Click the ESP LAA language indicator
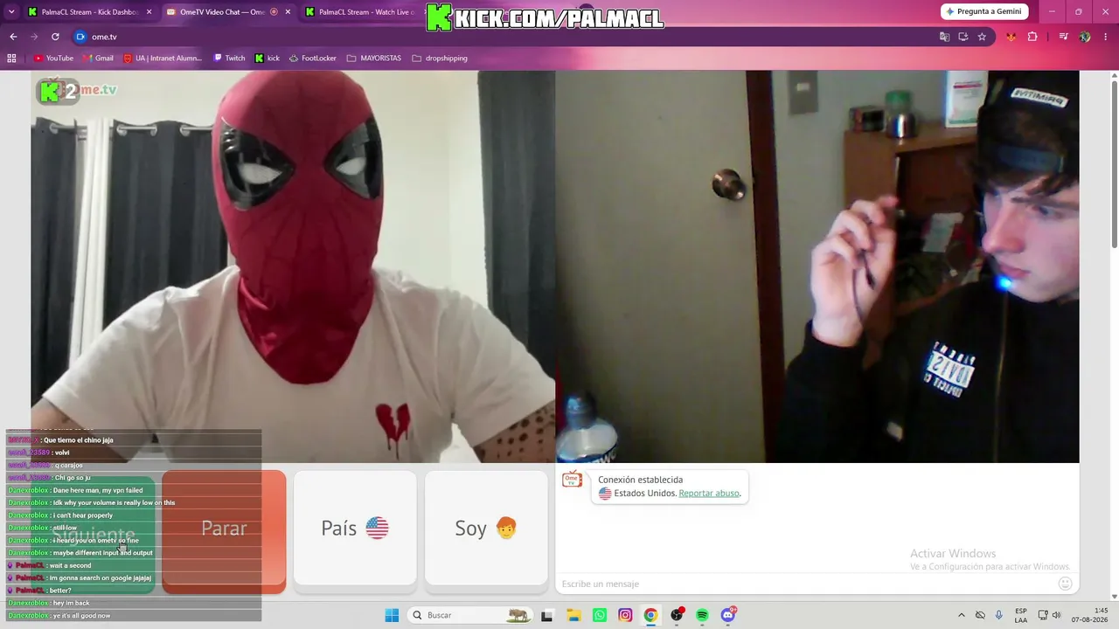 pyautogui.click(x=1021, y=615)
